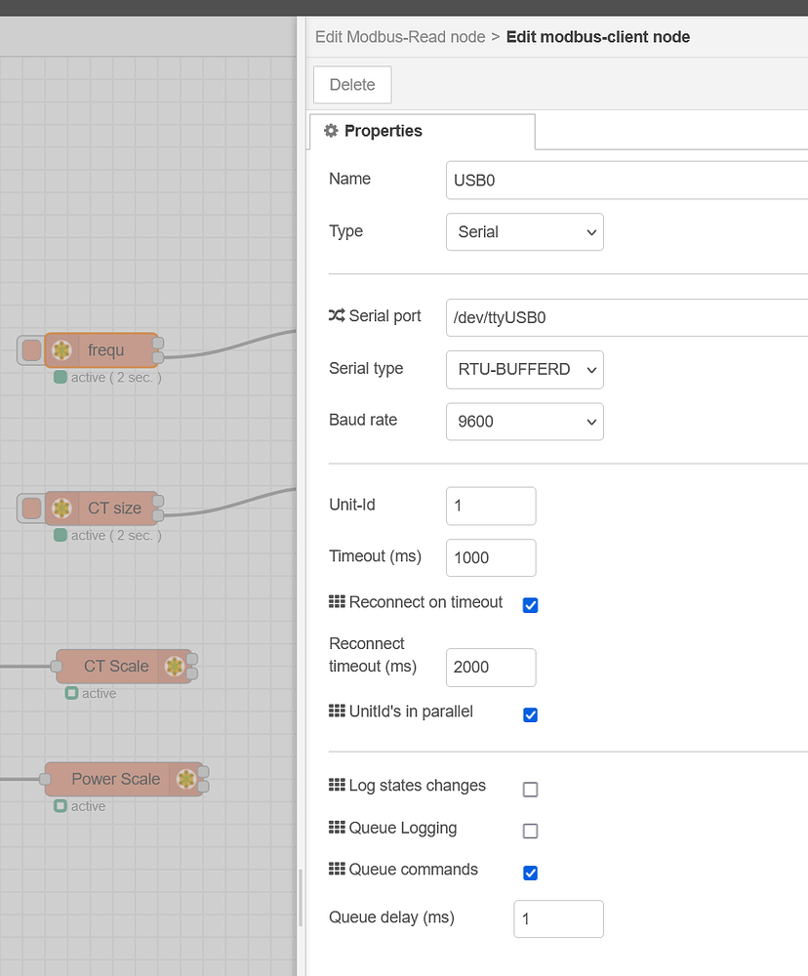
Task: Click the green active indicator under CT Scale
Action: click(x=71, y=693)
